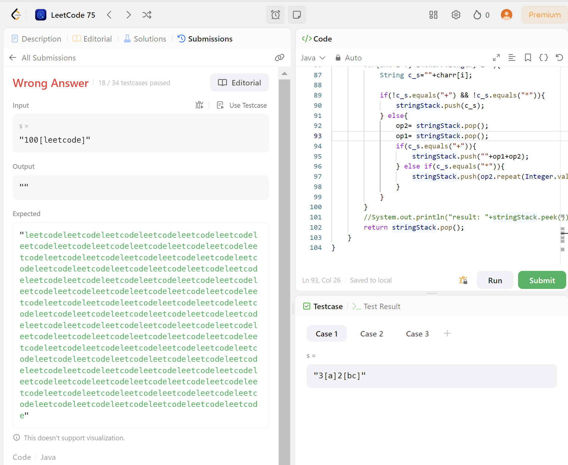Click the Use Testcase link
This screenshot has height=465, width=568.
coord(248,105)
